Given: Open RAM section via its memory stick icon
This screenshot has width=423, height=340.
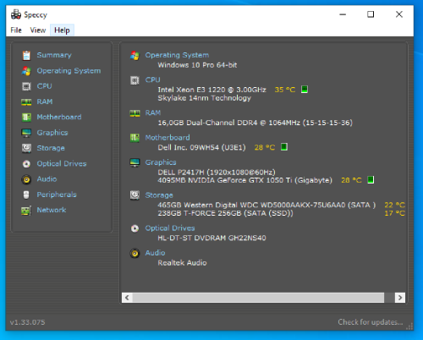Looking at the screenshot, I should (26, 101).
